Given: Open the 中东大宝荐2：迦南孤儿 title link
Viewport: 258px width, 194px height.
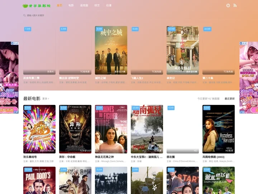Looking at the screenshot, I should (147, 157).
